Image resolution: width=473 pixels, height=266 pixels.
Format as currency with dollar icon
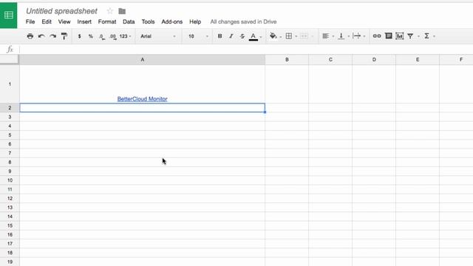[79, 36]
